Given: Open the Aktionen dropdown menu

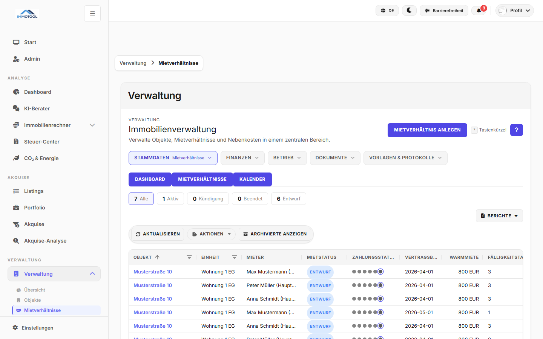Looking at the screenshot, I should pos(211,234).
